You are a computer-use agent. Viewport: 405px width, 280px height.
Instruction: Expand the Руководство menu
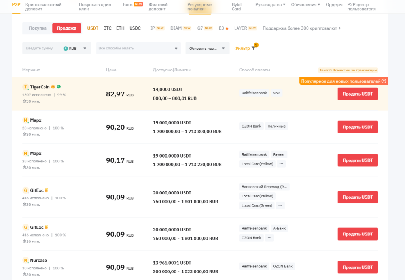271,4
